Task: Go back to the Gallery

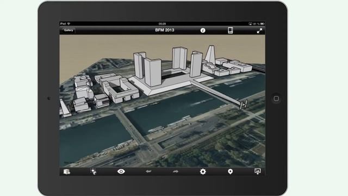Action: coord(69,30)
